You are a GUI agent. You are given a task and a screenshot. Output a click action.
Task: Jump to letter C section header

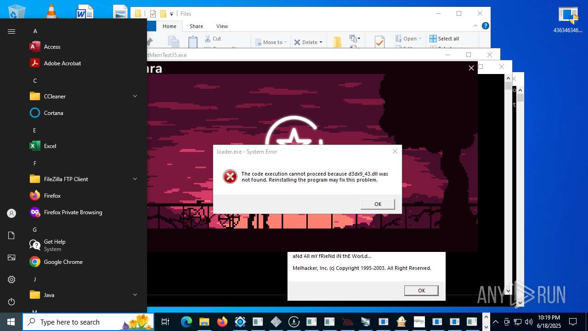35,81
